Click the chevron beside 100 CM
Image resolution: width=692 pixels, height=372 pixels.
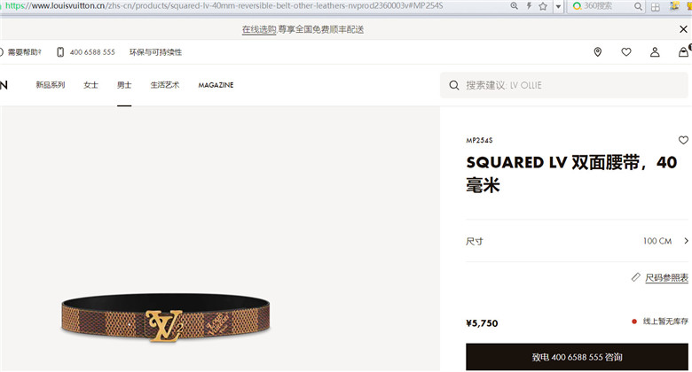687,241
